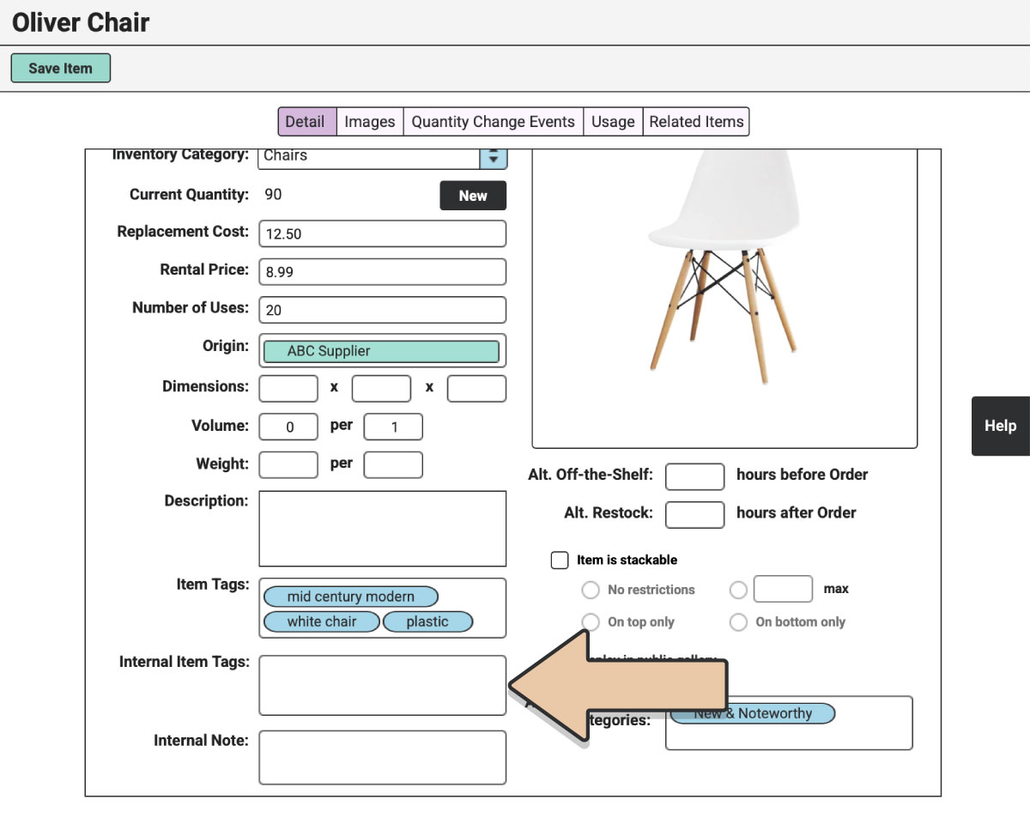Switch to the Images tab
Screen dimensions: 1030x836
[x=369, y=122]
